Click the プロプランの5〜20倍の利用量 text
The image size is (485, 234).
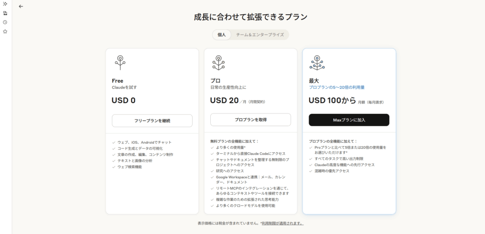coord(337,87)
